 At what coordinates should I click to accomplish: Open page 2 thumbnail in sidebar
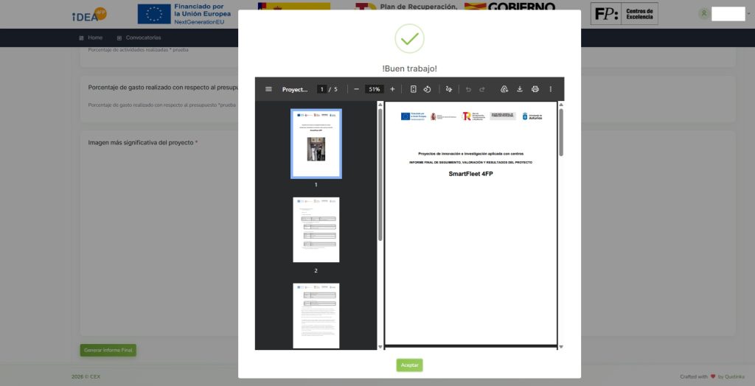316,229
